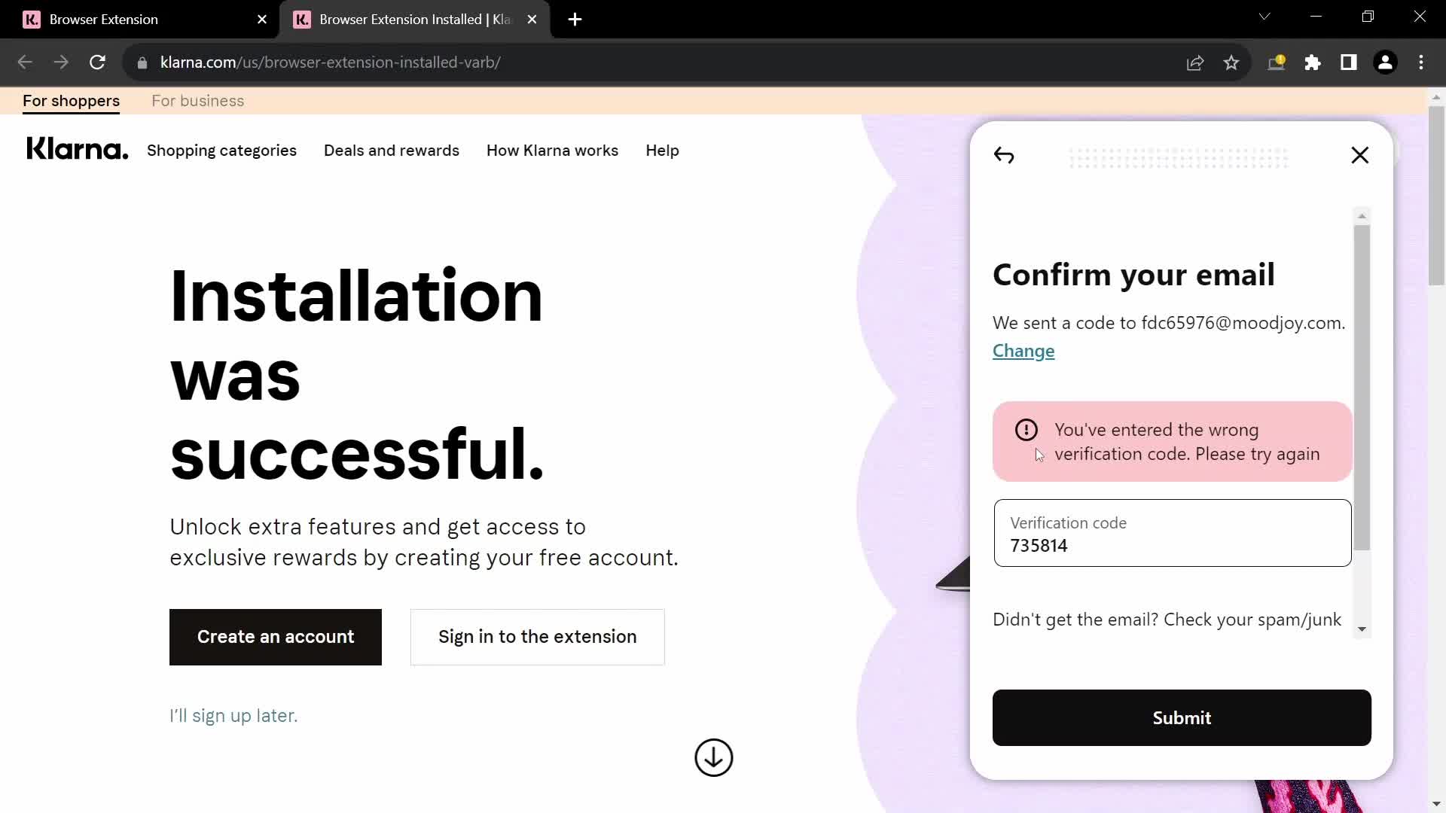Click the Klarna close dialog X icon
The image size is (1446, 813).
pyautogui.click(x=1359, y=155)
